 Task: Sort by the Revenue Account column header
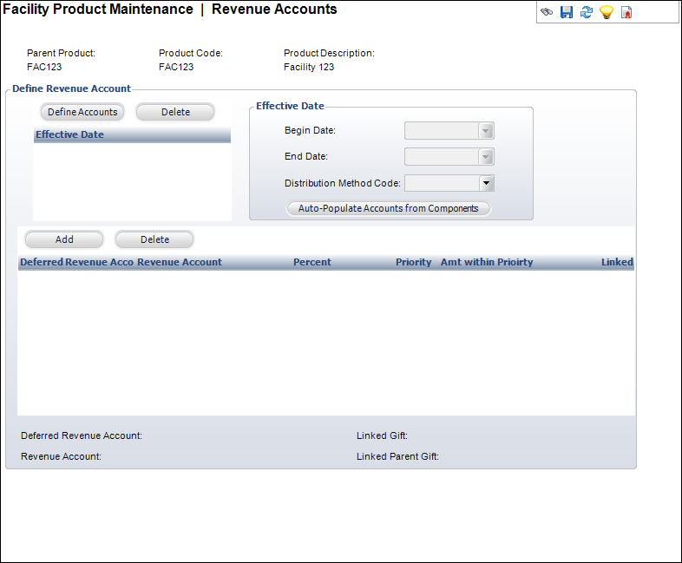pyautogui.click(x=180, y=262)
